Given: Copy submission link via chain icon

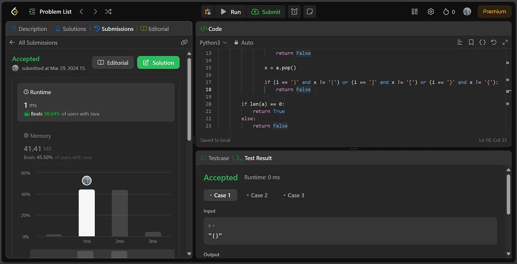Looking at the screenshot, I should click(x=184, y=42).
